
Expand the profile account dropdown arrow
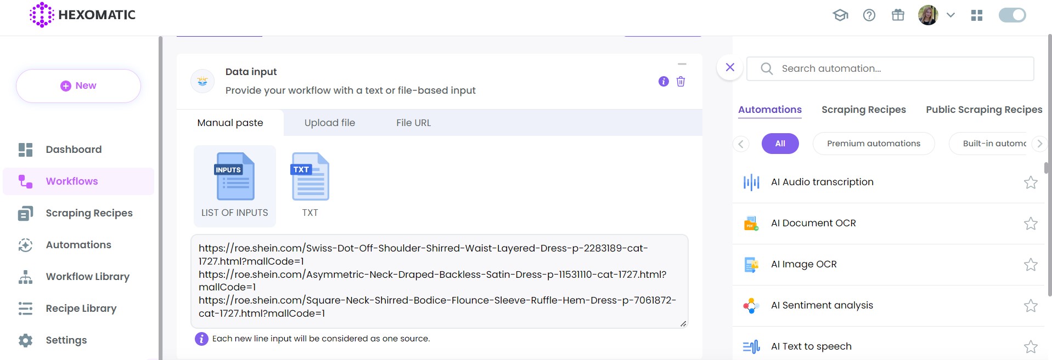coord(951,15)
